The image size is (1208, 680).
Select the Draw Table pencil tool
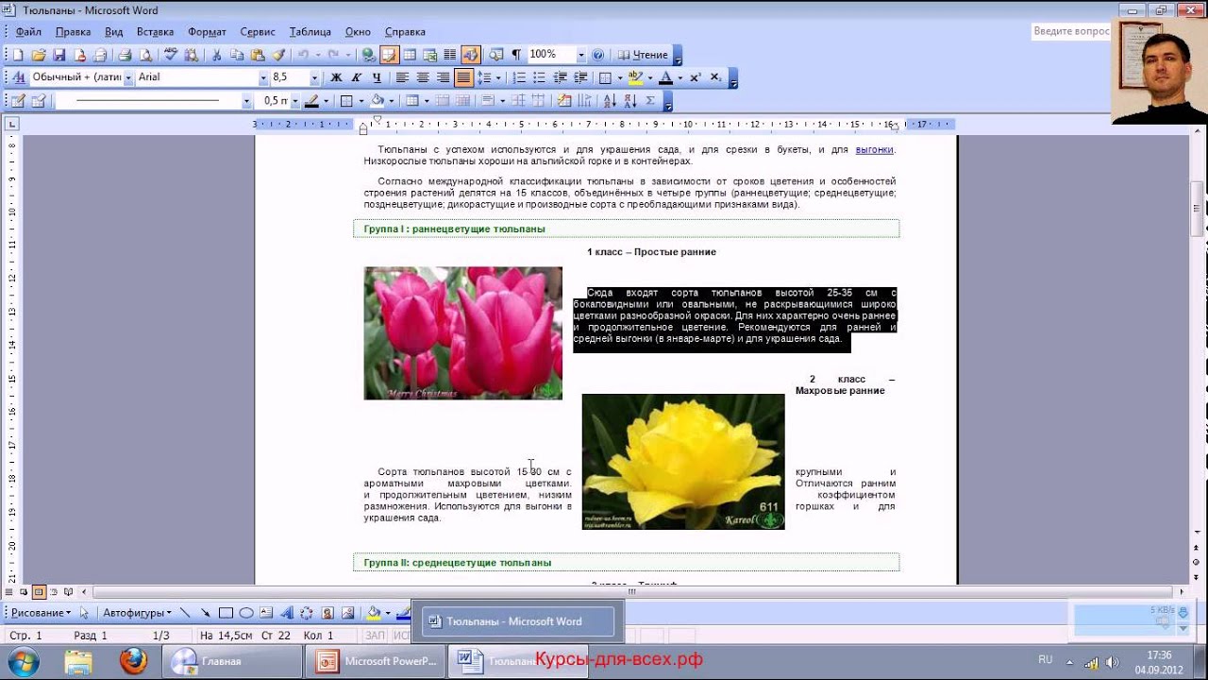tap(18, 100)
